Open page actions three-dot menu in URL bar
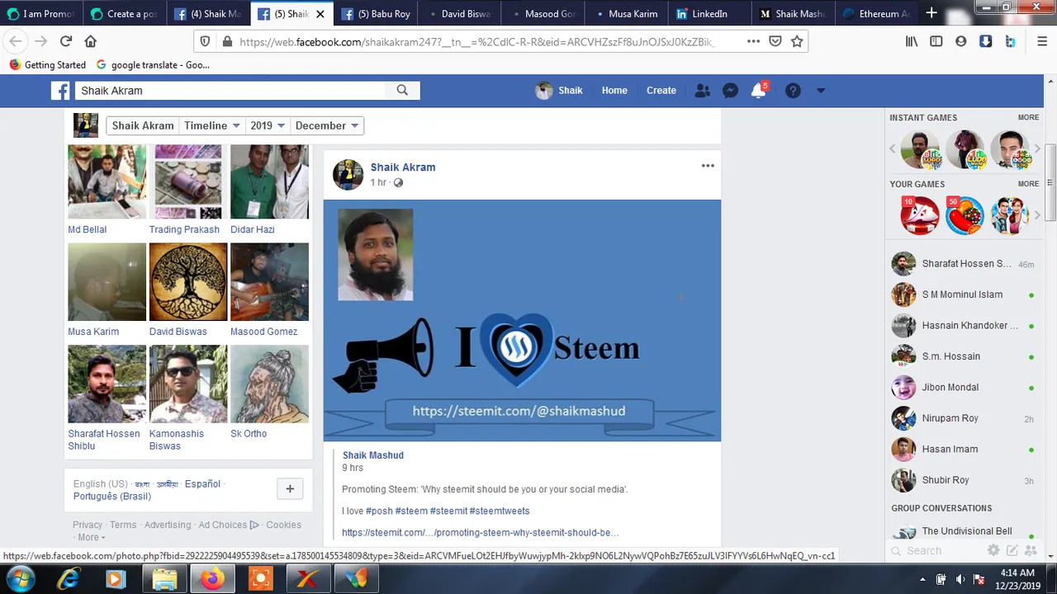Image resolution: width=1057 pixels, height=594 pixels. [x=753, y=41]
